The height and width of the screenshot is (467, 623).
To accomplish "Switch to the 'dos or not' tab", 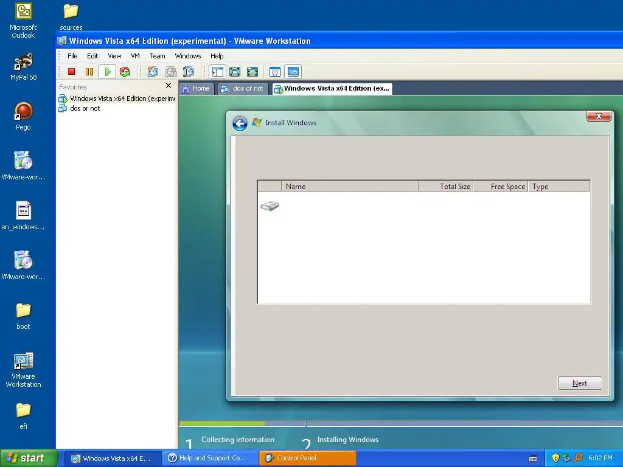I will coord(242,89).
